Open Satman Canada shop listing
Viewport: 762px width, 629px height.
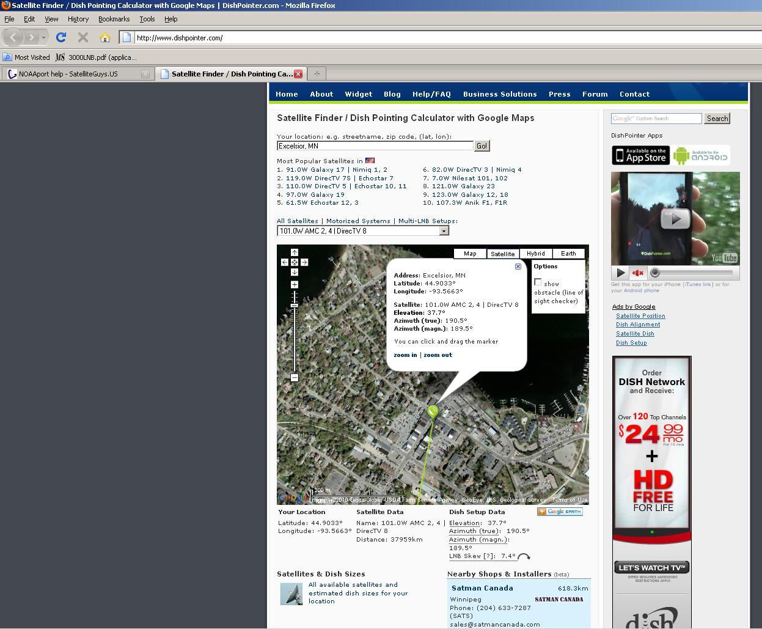pyautogui.click(x=482, y=588)
